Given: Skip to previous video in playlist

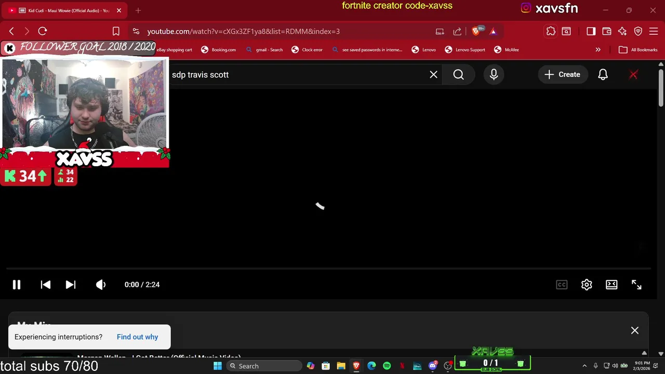Looking at the screenshot, I should click(x=45, y=285).
